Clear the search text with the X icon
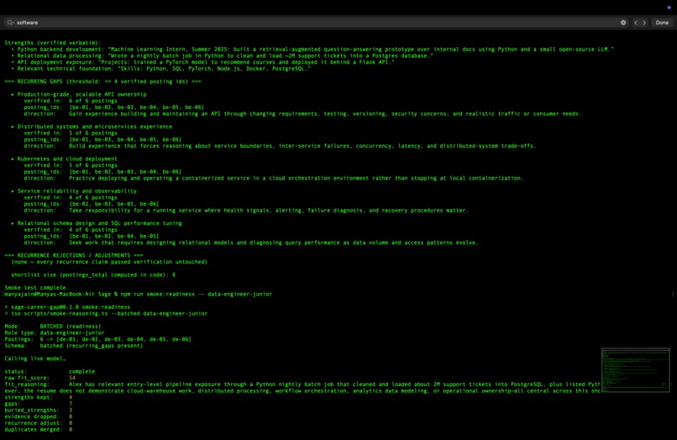This screenshot has width=677, height=440. click(623, 23)
